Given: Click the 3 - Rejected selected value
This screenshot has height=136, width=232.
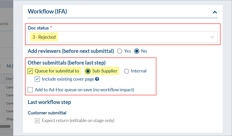Looking at the screenshot, I should [44, 37].
